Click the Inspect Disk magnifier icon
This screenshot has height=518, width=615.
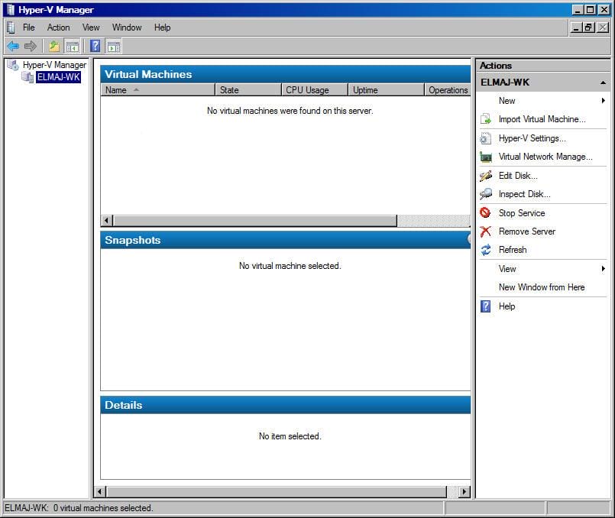tap(486, 194)
